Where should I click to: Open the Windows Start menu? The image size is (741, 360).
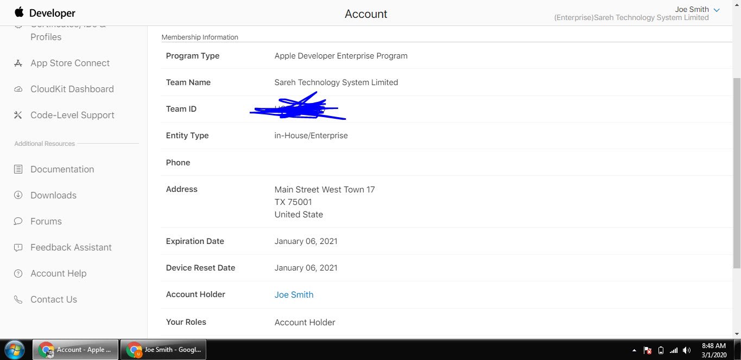pos(15,350)
